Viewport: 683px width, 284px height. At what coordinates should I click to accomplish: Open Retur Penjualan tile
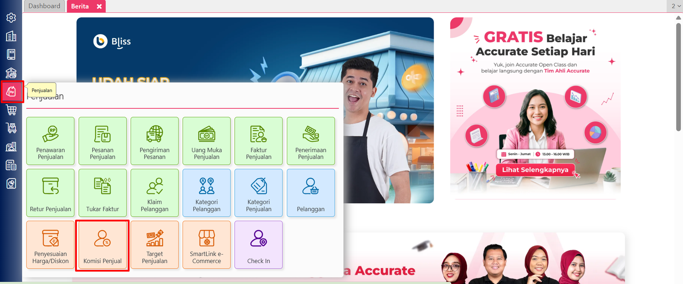[x=50, y=193]
